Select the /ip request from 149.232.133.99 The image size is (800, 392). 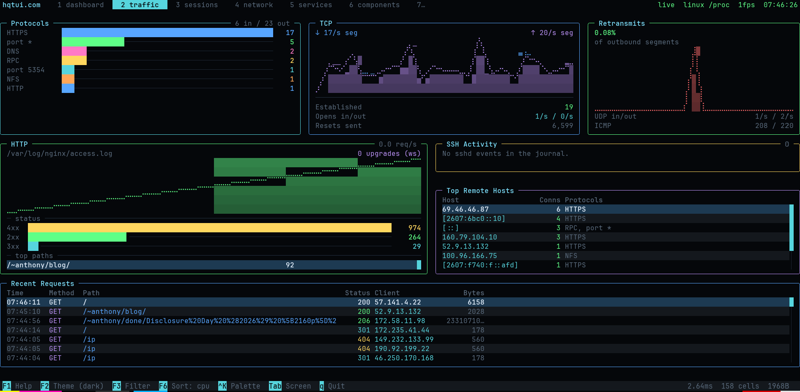(x=398, y=339)
